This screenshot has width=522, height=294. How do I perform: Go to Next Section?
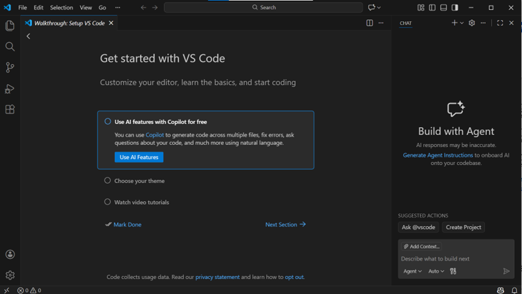(285, 225)
